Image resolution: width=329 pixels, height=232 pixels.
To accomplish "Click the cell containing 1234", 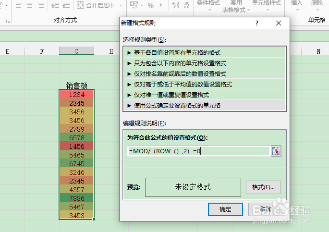I will [77, 95].
